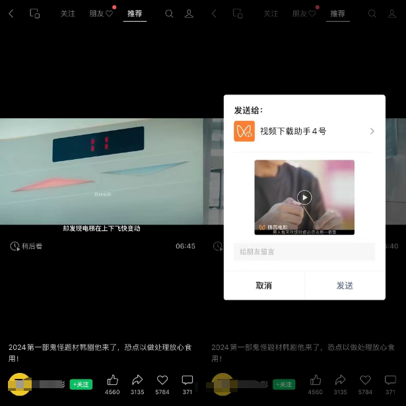Tap 推荐 tab on dimmed right screen

[x=337, y=13]
